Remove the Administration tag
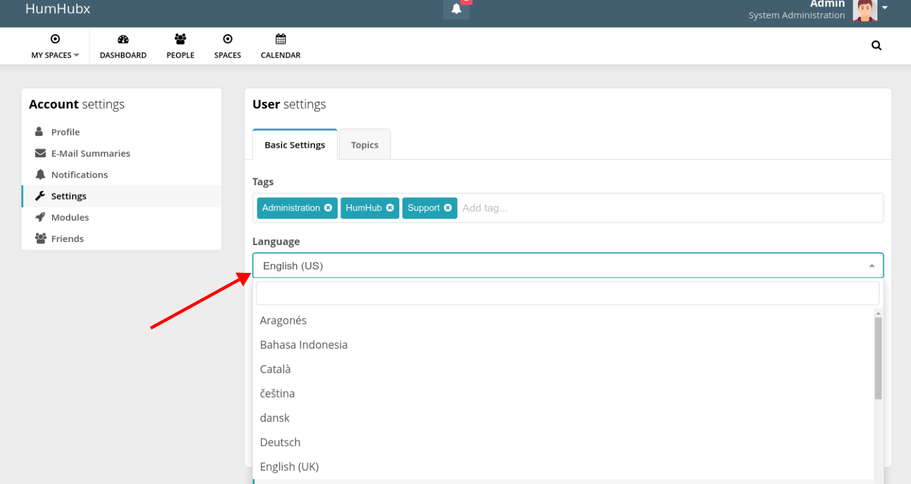Image resolution: width=911 pixels, height=484 pixels. pyautogui.click(x=328, y=207)
